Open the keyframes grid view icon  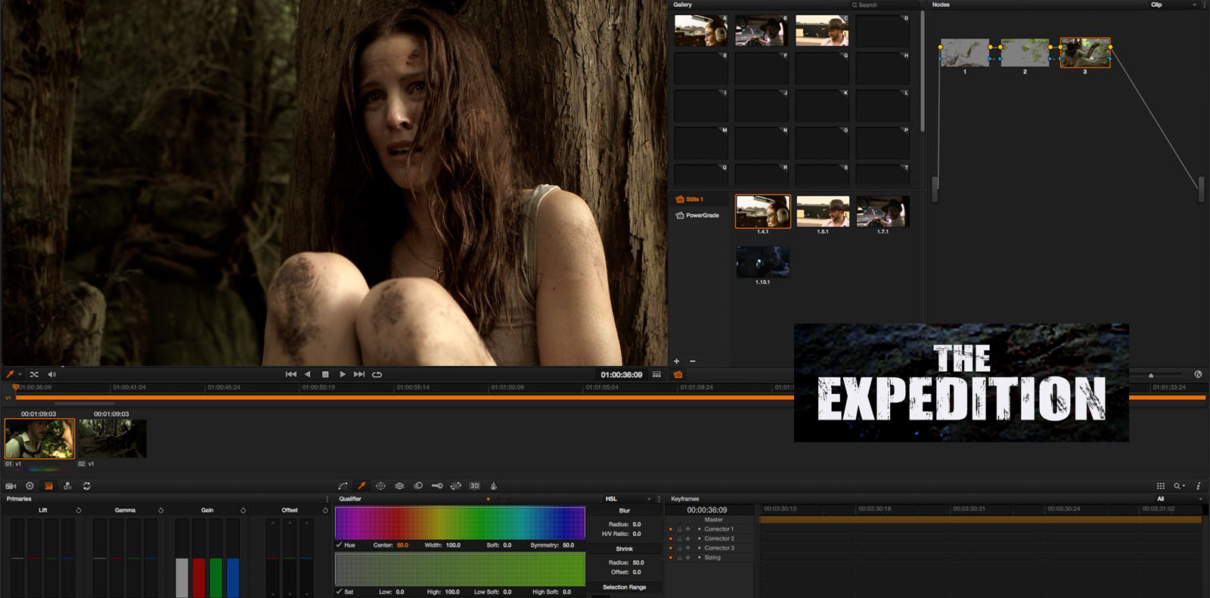coord(1161,486)
